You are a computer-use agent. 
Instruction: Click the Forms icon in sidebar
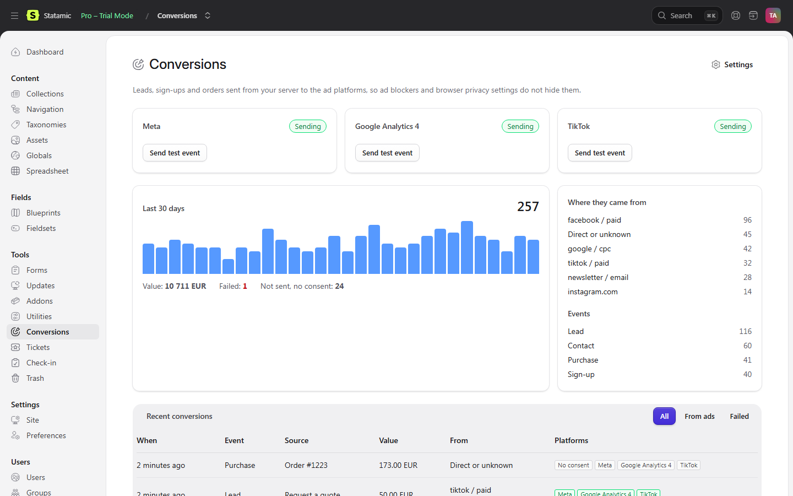(15, 270)
